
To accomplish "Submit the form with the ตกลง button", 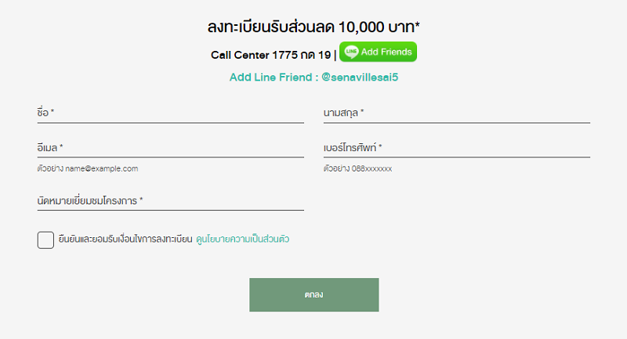I will click(314, 294).
